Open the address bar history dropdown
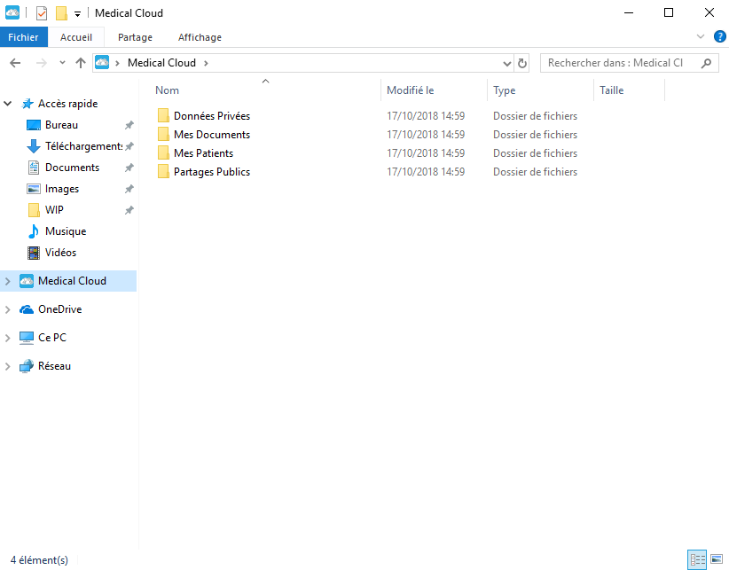 click(506, 63)
